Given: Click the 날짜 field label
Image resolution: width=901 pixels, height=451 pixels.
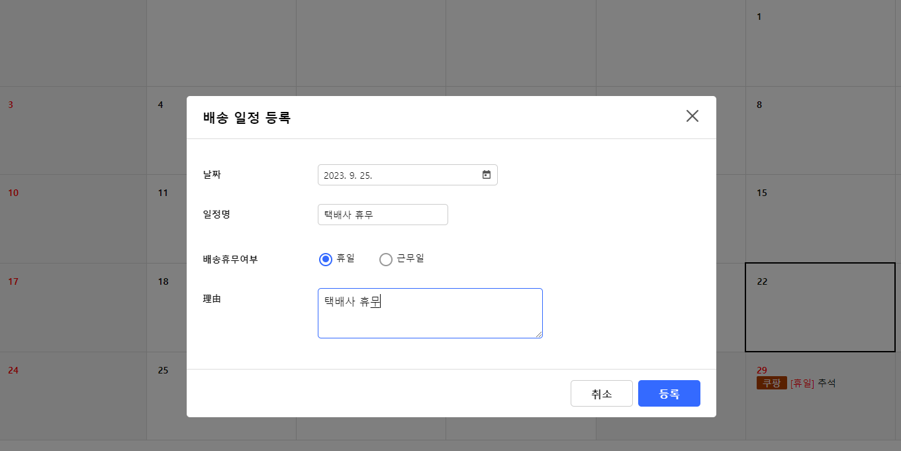Looking at the screenshot, I should (212, 174).
